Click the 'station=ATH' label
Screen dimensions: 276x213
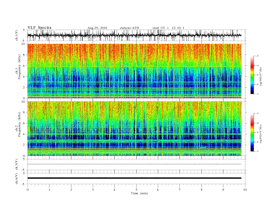[x=129, y=28]
